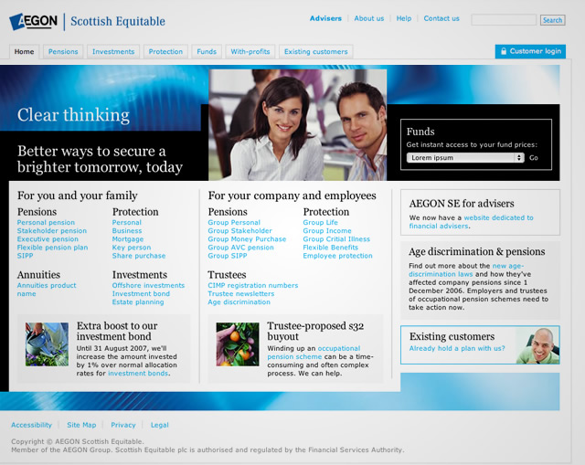585x465 pixels.
Task: Click the Legal footer link
Action: [160, 425]
